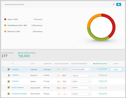Switch to the flag list view button

(x=114, y=4)
